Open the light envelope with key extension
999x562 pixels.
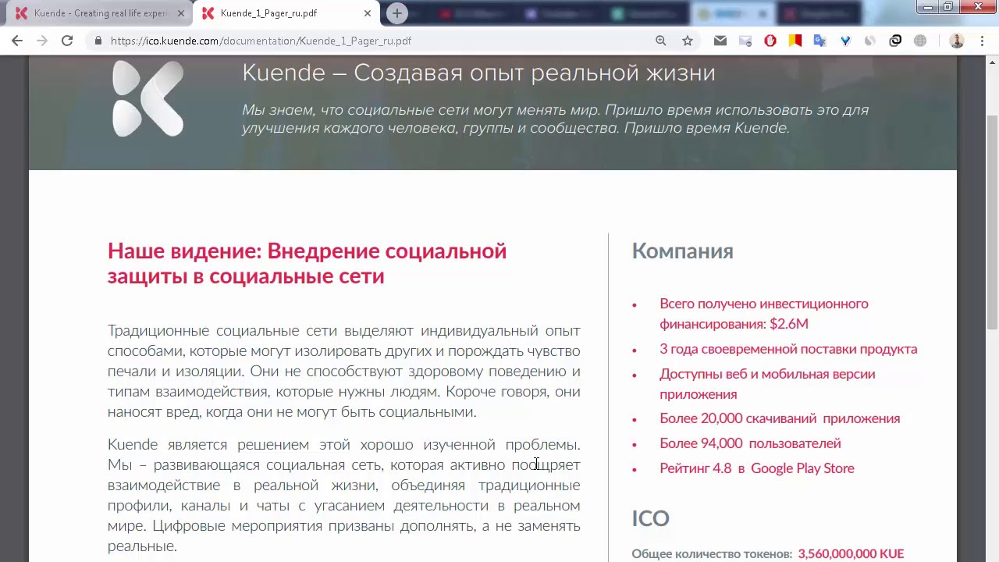(x=745, y=41)
